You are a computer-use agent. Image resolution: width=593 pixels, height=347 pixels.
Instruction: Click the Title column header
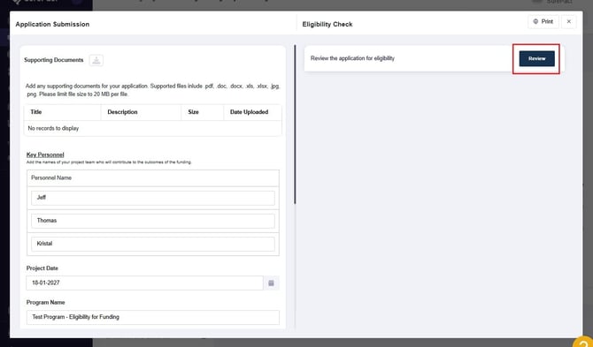(63, 112)
